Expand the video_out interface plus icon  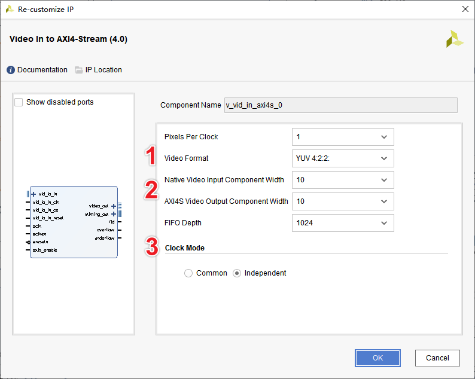(114, 206)
